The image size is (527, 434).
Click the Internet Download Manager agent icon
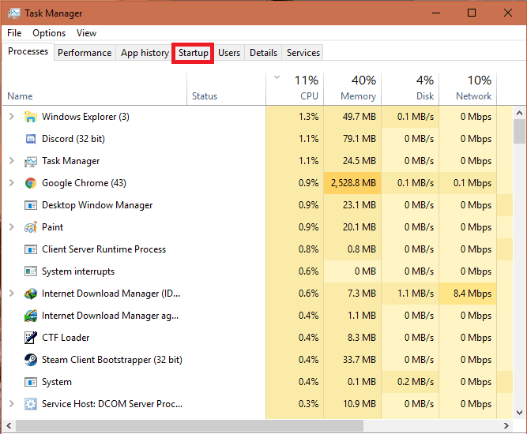(31, 316)
